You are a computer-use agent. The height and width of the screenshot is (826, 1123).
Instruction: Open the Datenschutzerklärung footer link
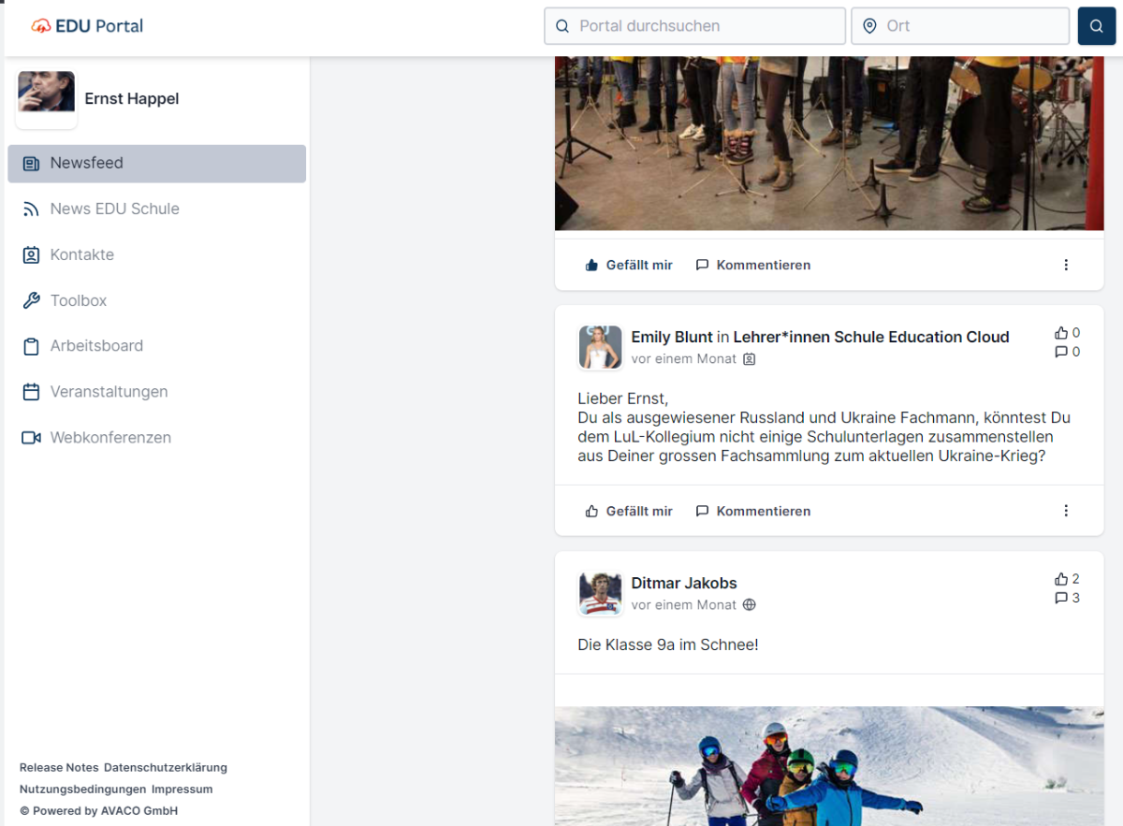165,767
